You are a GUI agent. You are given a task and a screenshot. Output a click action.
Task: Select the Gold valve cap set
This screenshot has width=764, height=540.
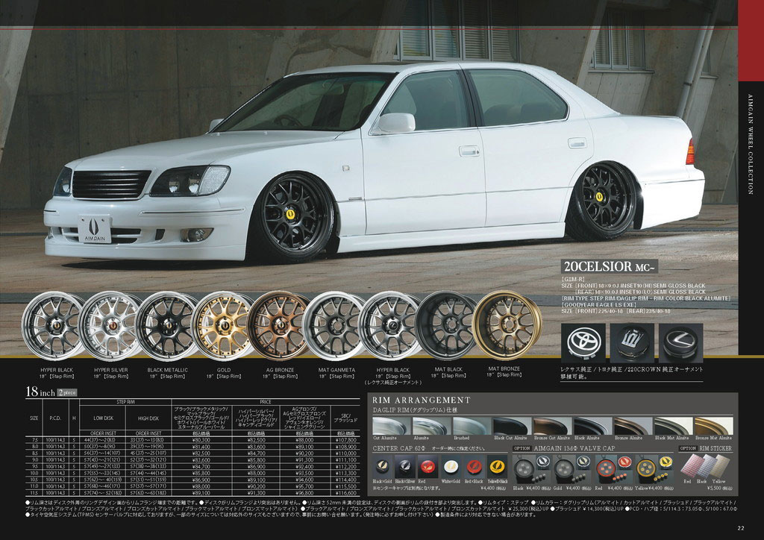pyautogui.click(x=571, y=468)
